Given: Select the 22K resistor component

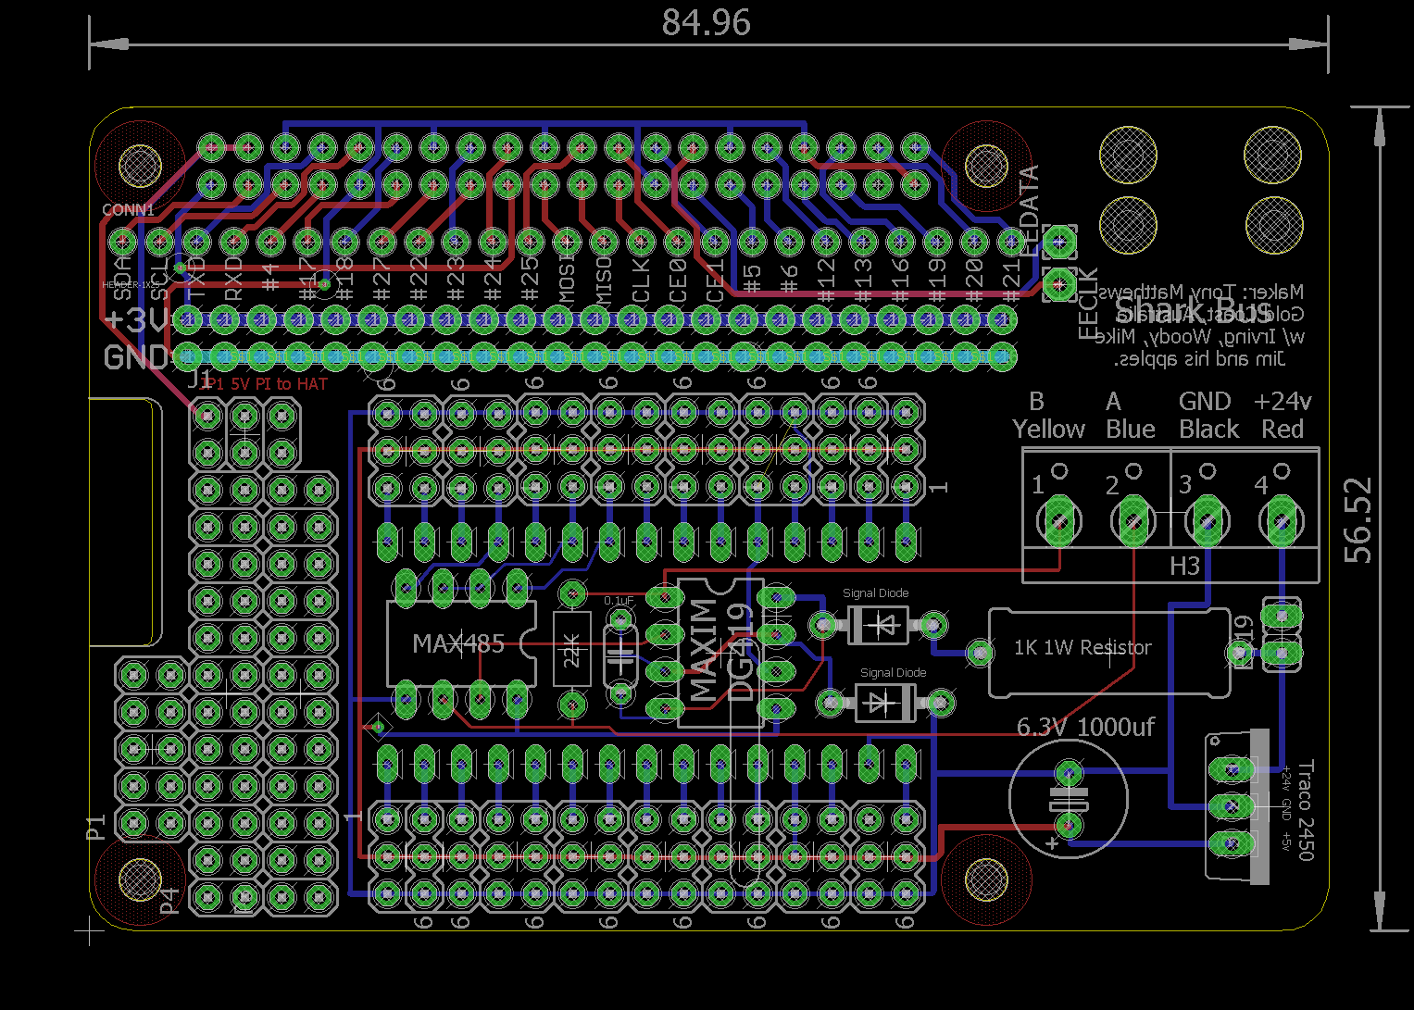Looking at the screenshot, I should [x=572, y=649].
